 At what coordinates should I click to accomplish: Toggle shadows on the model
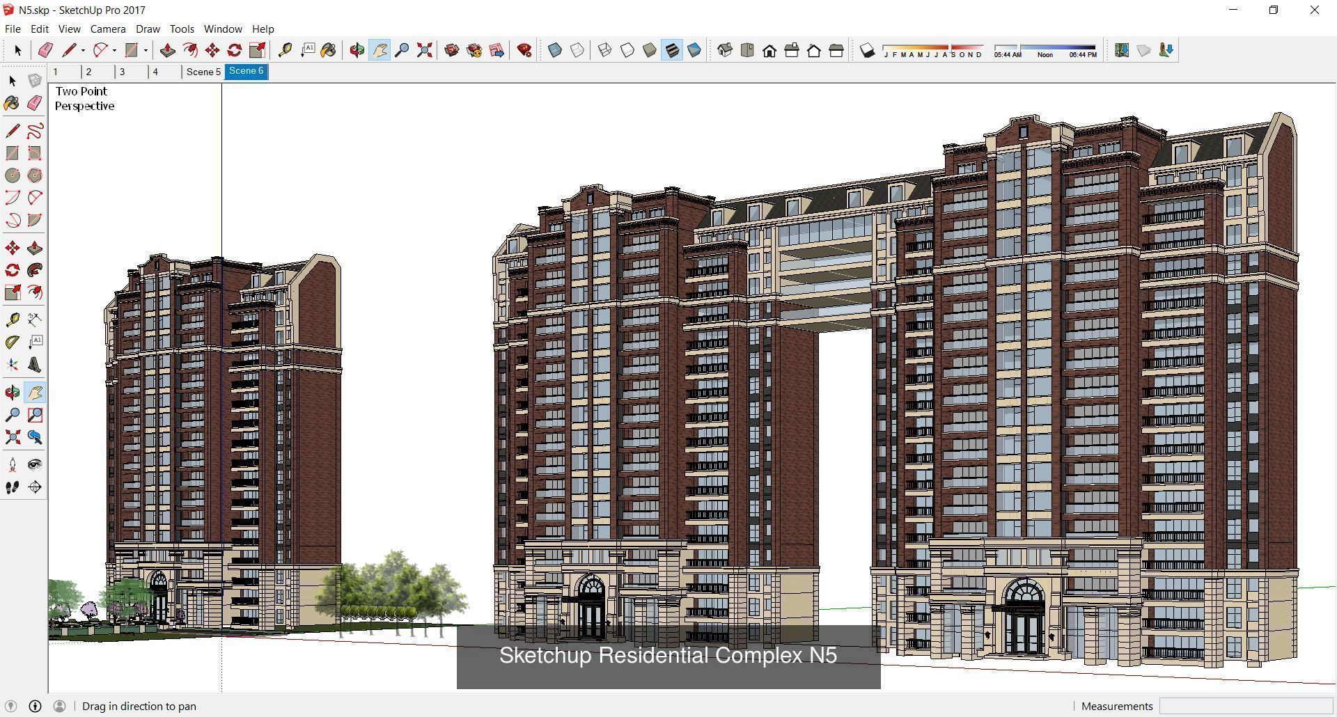[x=867, y=49]
